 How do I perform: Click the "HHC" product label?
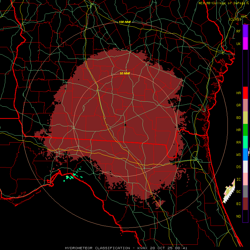pyautogui.click(x=244, y=17)
